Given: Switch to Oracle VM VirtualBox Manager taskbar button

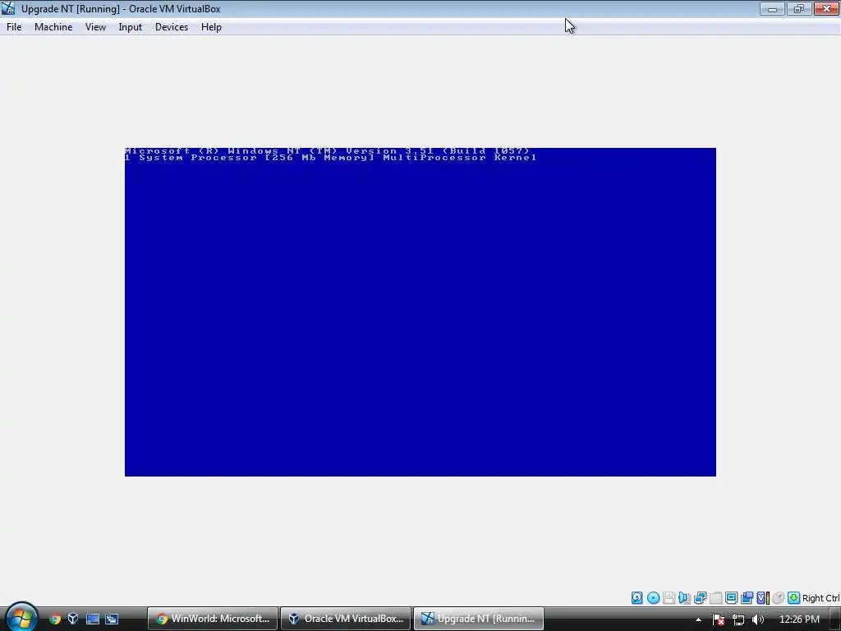Looking at the screenshot, I should pos(346,619).
